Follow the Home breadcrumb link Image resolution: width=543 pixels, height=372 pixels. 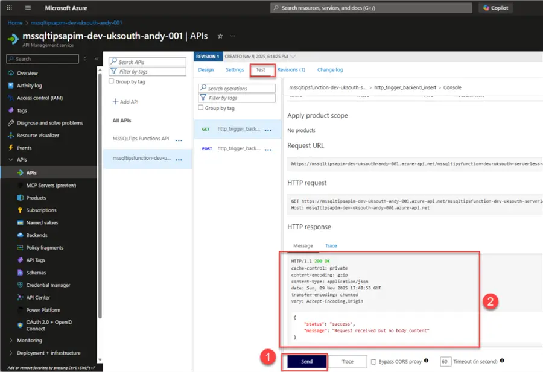(15, 22)
